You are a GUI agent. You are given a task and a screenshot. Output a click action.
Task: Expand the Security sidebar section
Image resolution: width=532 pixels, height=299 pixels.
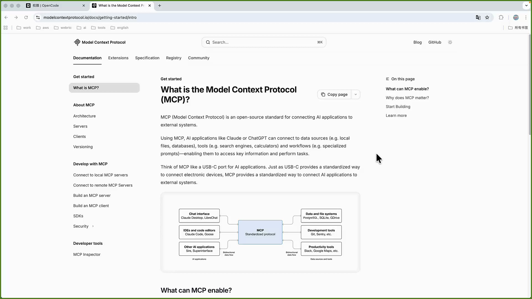[x=84, y=226]
